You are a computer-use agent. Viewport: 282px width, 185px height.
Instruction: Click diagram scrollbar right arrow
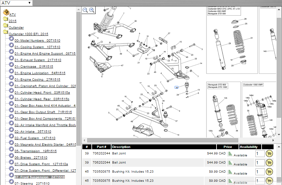(273, 140)
